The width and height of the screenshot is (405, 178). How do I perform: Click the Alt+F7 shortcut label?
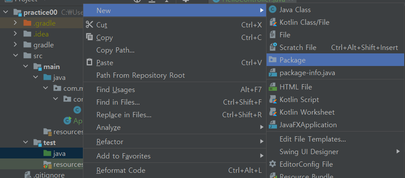click(x=251, y=89)
